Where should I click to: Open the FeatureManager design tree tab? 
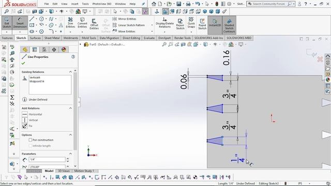tap(25, 50)
